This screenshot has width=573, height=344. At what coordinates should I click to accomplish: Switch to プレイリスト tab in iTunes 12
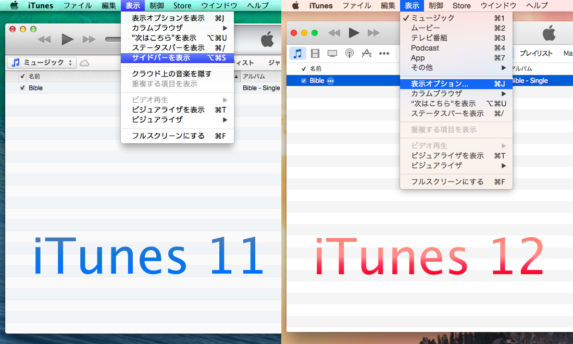pos(536,53)
